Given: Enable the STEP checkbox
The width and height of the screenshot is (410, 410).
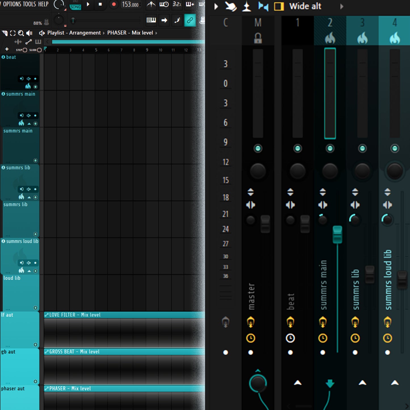Looking at the screenshot, I should (x=25, y=50).
